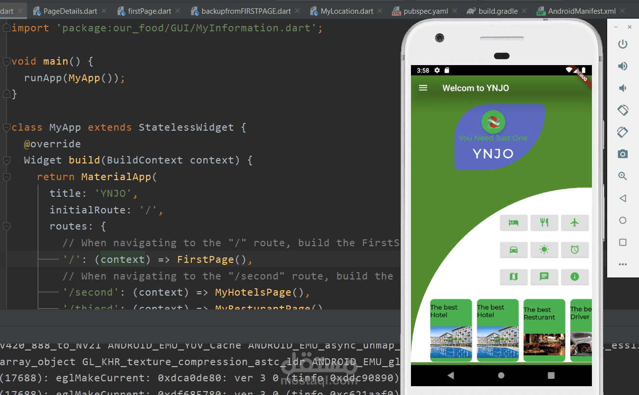Tap the Android recents button on phone screen
The width and height of the screenshot is (639, 395).
[x=551, y=375]
